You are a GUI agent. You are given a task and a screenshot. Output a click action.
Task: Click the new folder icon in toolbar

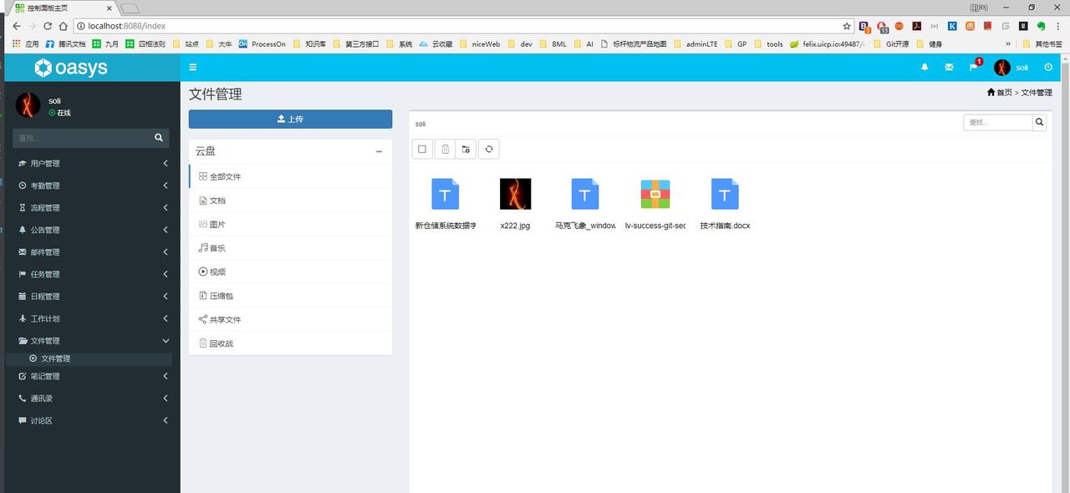(466, 150)
